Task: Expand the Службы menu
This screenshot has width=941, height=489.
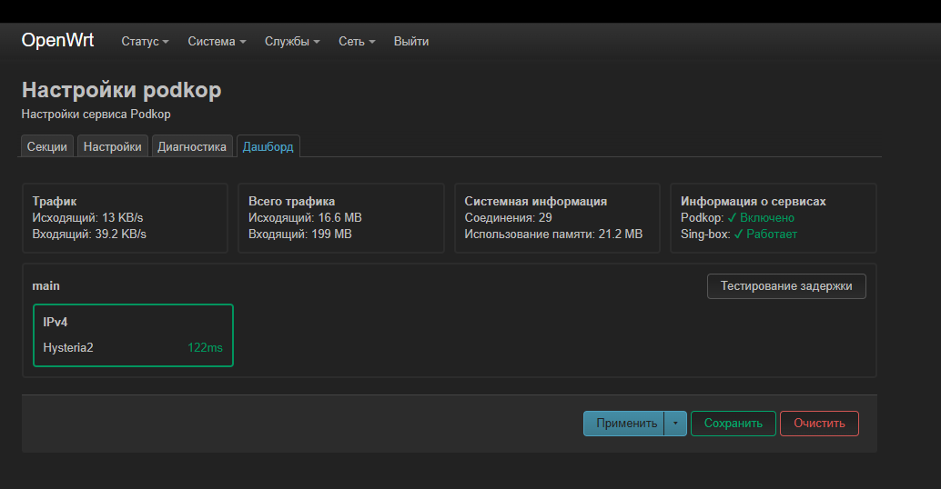Action: point(292,41)
